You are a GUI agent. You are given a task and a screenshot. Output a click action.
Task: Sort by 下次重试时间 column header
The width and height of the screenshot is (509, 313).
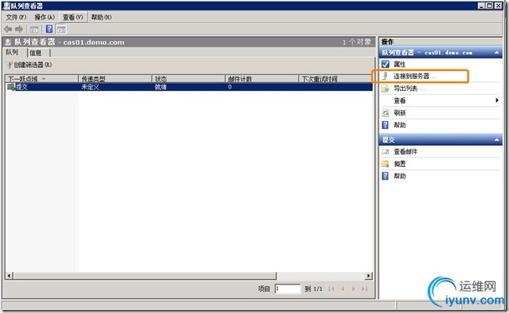[x=336, y=78]
